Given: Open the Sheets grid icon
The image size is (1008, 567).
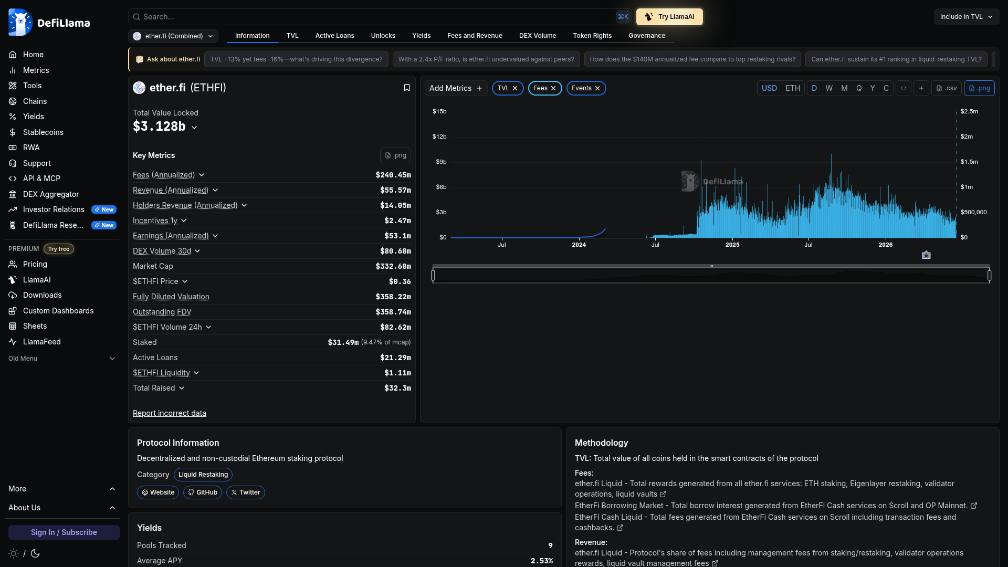Looking at the screenshot, I should pos(13,326).
